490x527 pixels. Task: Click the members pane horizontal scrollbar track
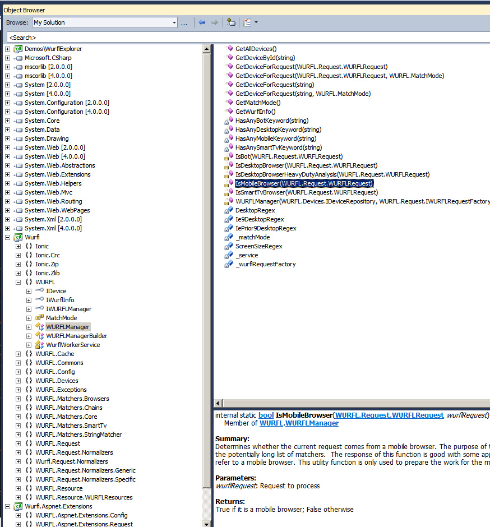pyautogui.click(x=356, y=403)
